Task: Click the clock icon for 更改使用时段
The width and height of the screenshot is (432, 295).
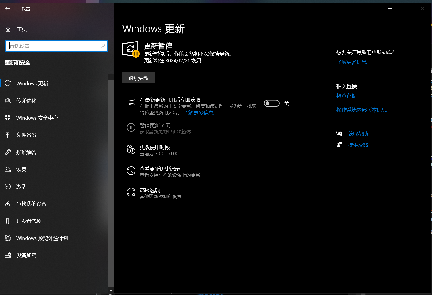Action: pyautogui.click(x=131, y=149)
